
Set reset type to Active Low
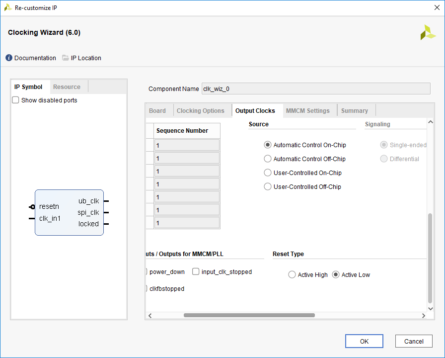(x=335, y=275)
